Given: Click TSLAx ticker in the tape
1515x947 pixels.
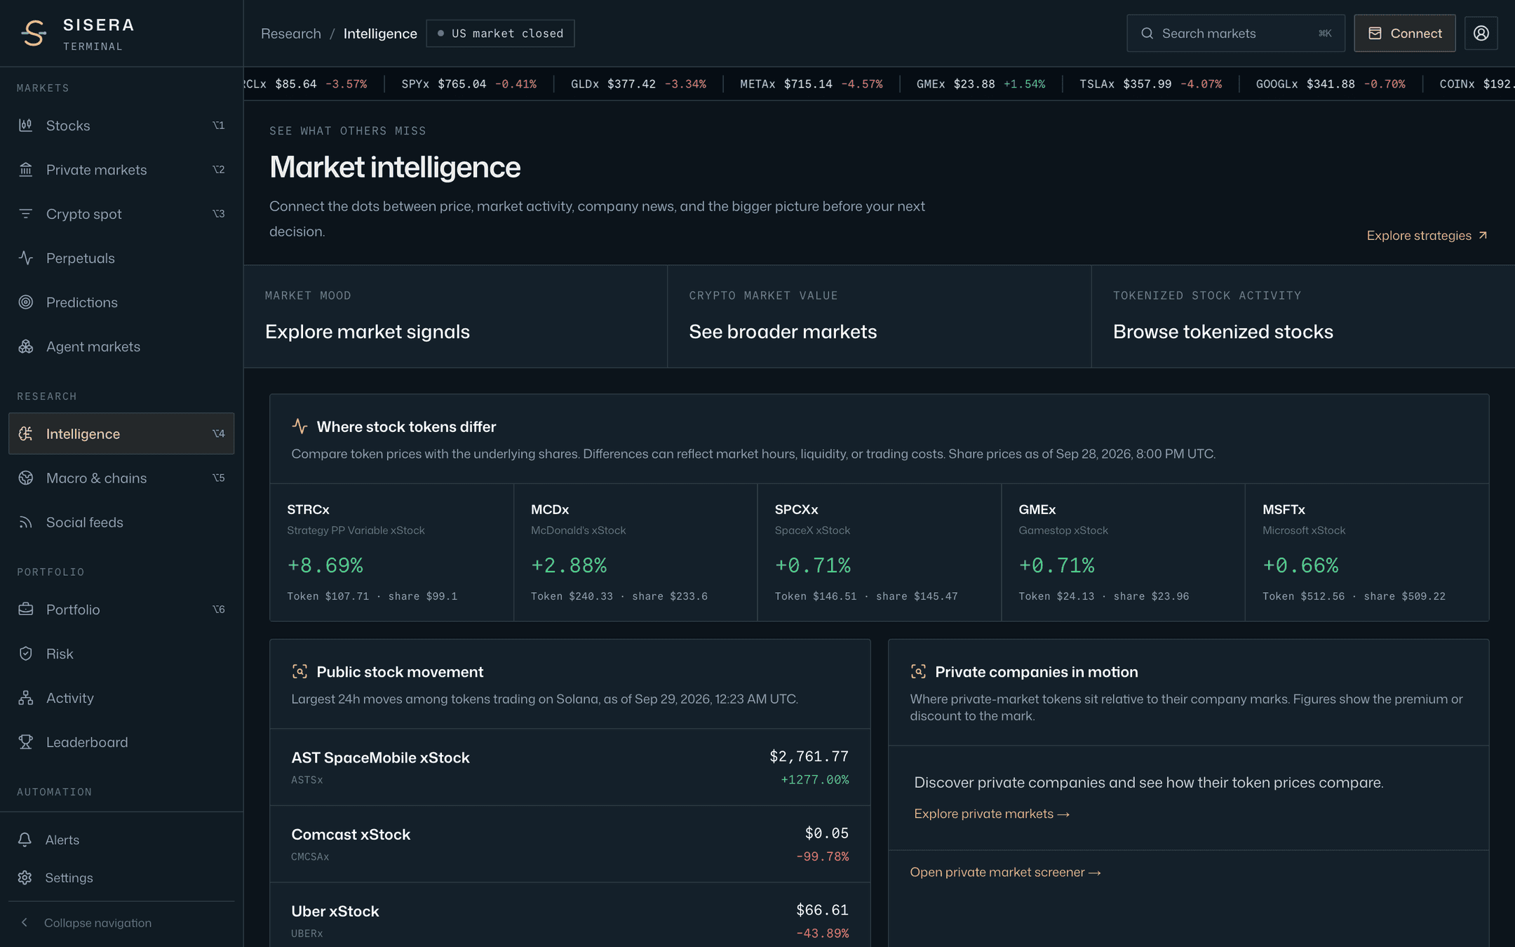Looking at the screenshot, I should point(1151,84).
